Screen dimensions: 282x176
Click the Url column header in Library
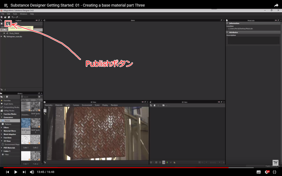(31, 100)
